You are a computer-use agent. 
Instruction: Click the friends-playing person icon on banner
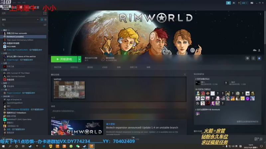pyautogui.click(x=259, y=50)
